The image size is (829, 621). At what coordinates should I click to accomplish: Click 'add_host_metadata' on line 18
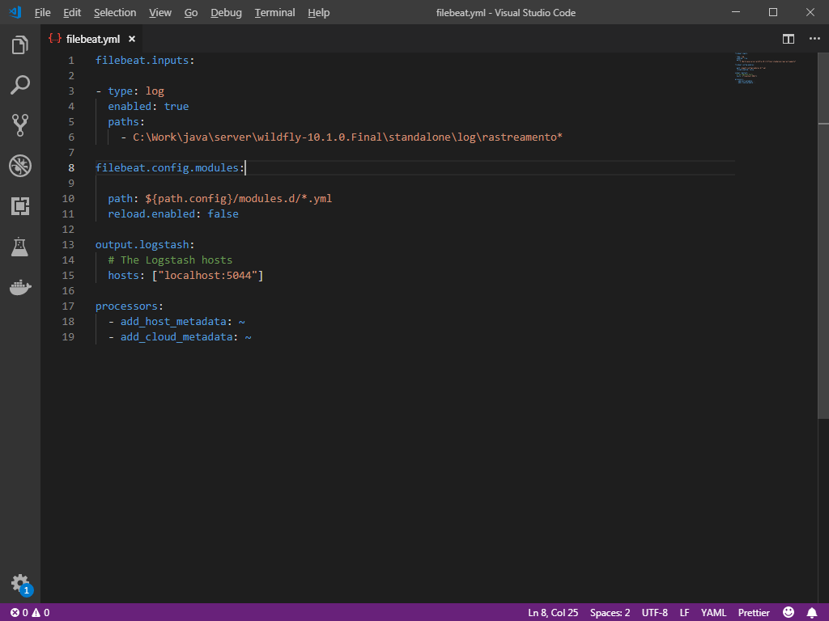tap(173, 321)
